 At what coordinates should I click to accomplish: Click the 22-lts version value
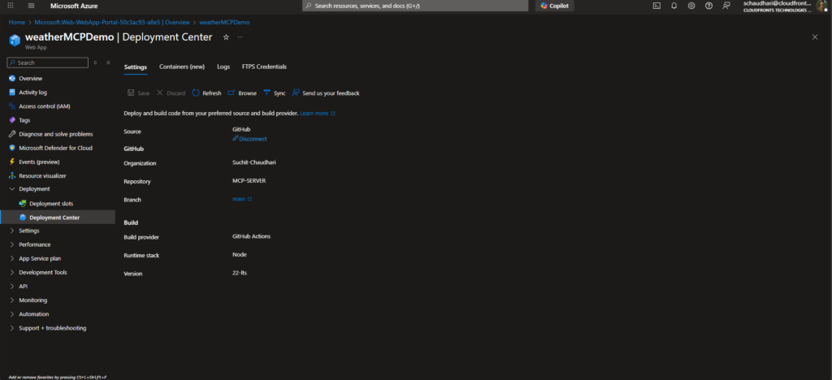(240, 273)
